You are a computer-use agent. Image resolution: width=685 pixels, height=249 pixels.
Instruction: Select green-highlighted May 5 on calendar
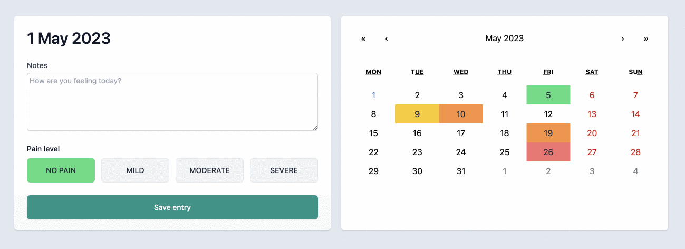pos(548,95)
